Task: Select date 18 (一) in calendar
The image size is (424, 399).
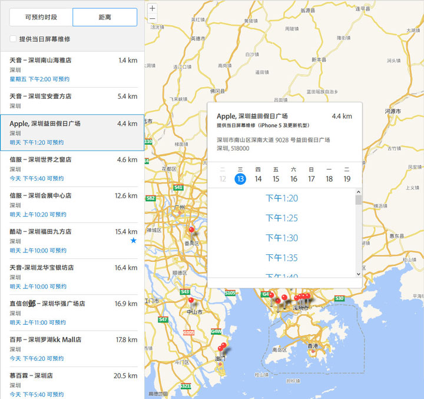Action: click(x=329, y=179)
